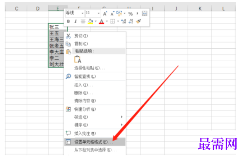245x157 pixels.
Task: Choose 插入批注 insert comment
Action: [x=95, y=133]
